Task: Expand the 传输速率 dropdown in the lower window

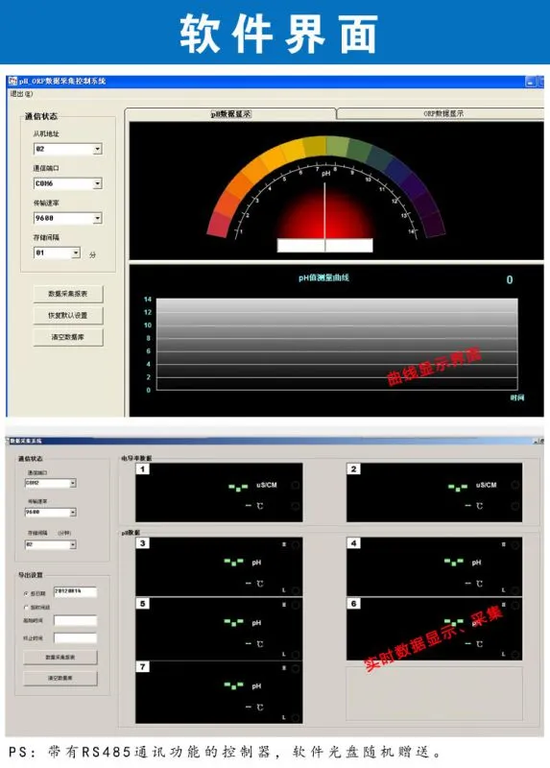Action: pos(73,513)
